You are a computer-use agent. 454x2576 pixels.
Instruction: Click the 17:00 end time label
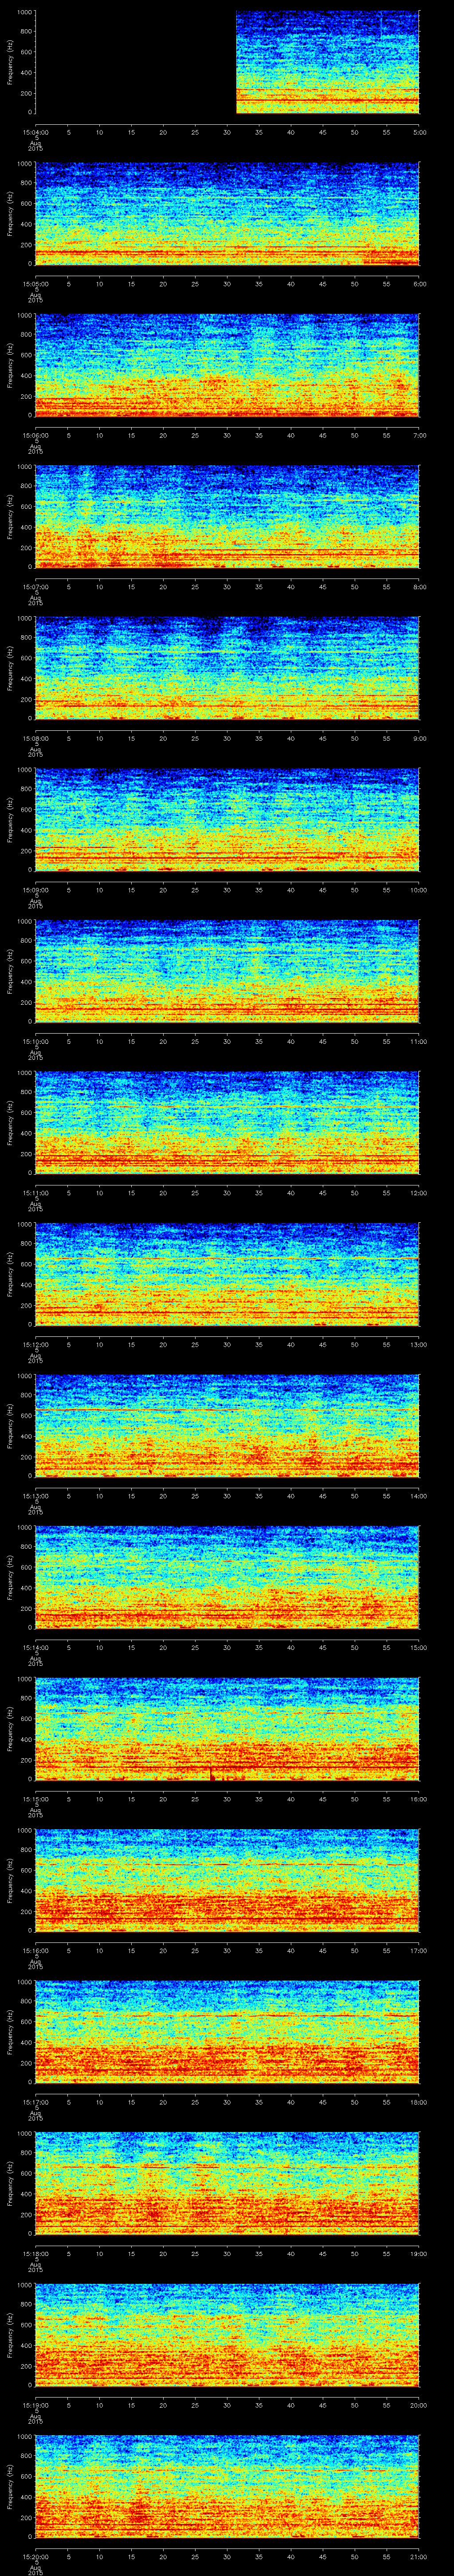[x=418, y=1950]
